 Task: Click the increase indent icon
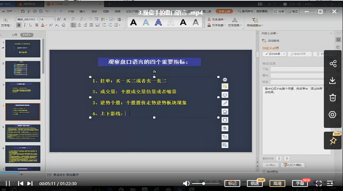(96, 19)
